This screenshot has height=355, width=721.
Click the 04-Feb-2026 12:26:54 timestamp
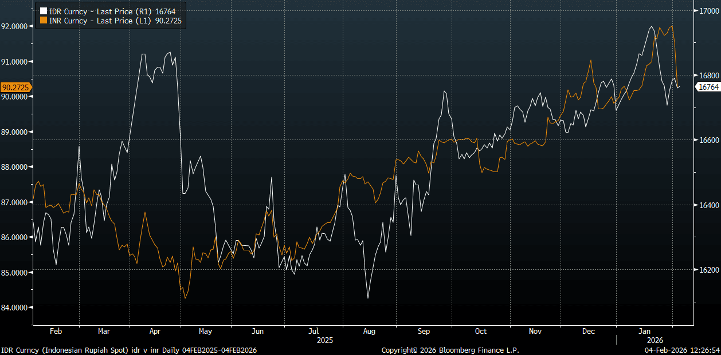(681, 350)
